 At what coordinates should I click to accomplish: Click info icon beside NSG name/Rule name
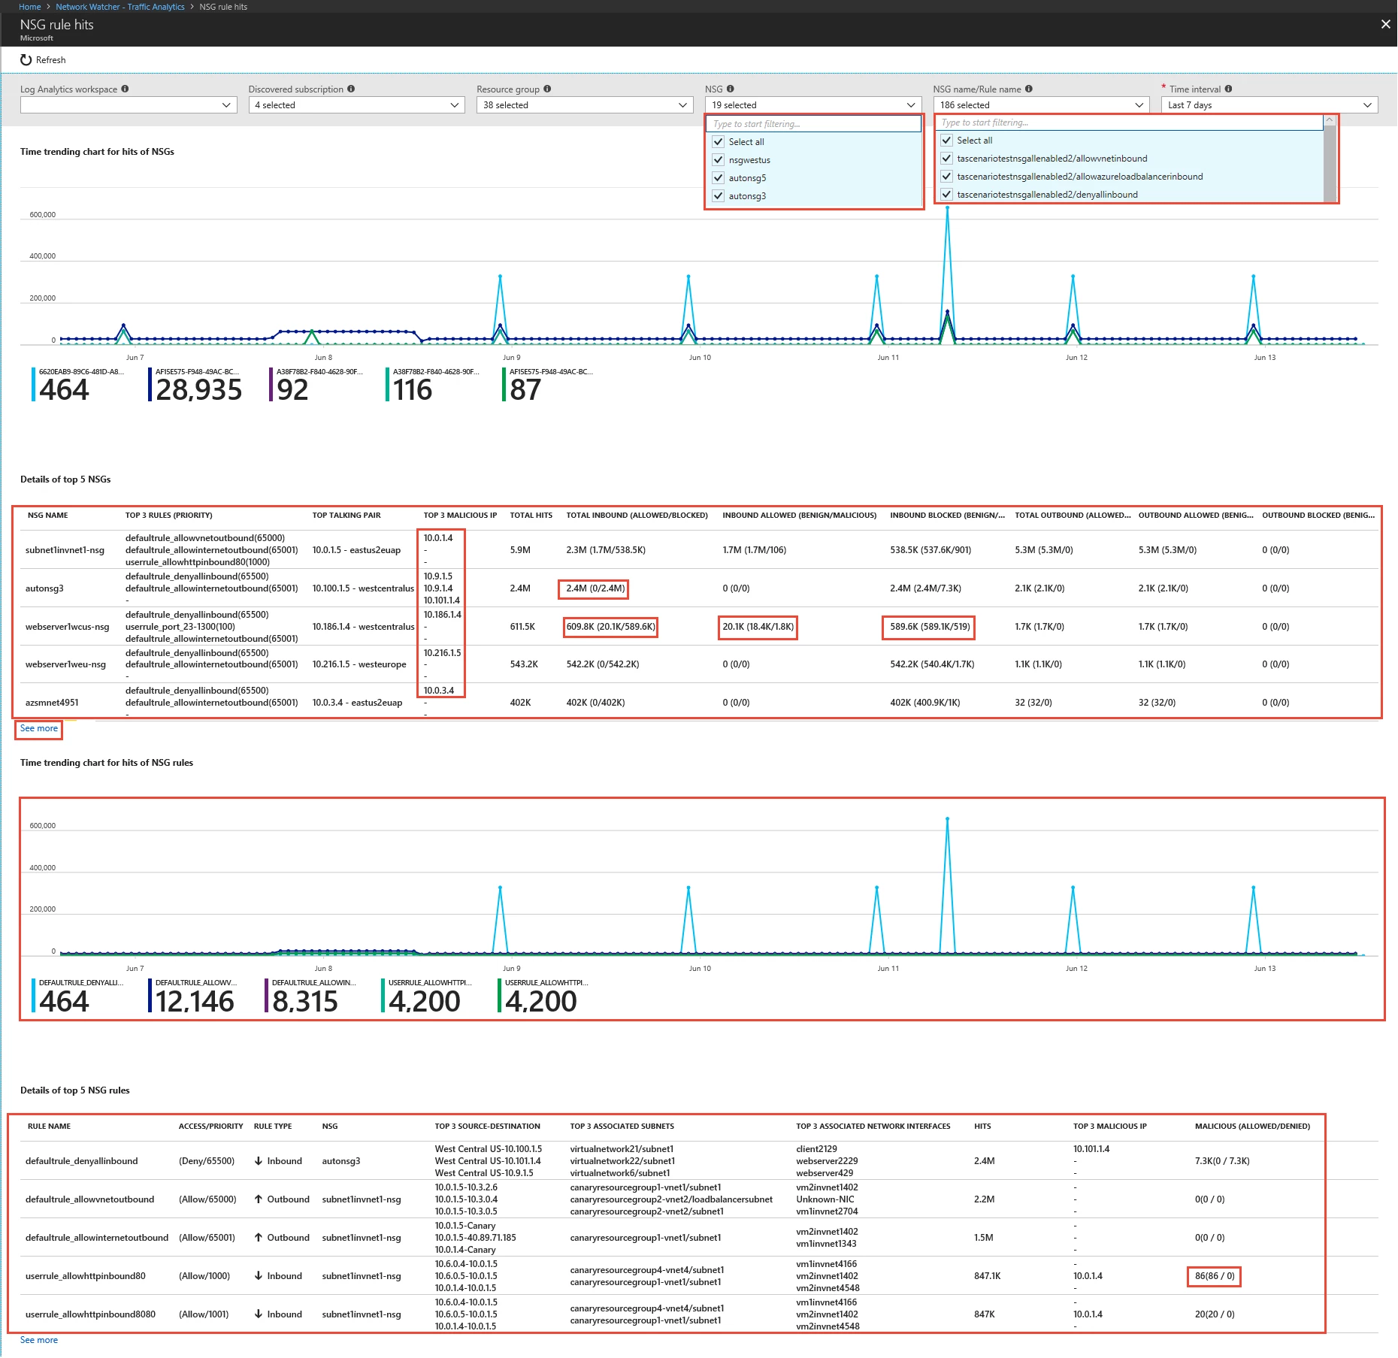[x=1029, y=89]
